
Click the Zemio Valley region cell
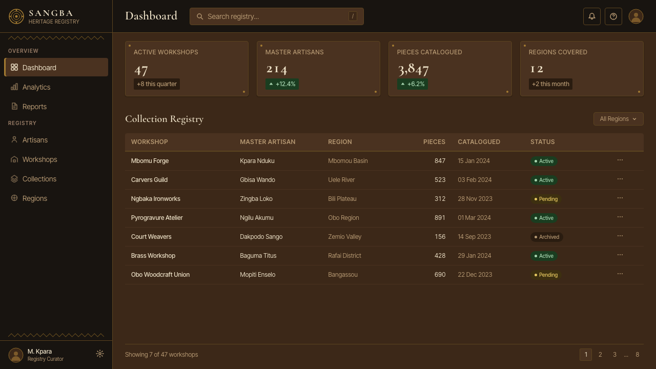pyautogui.click(x=345, y=237)
